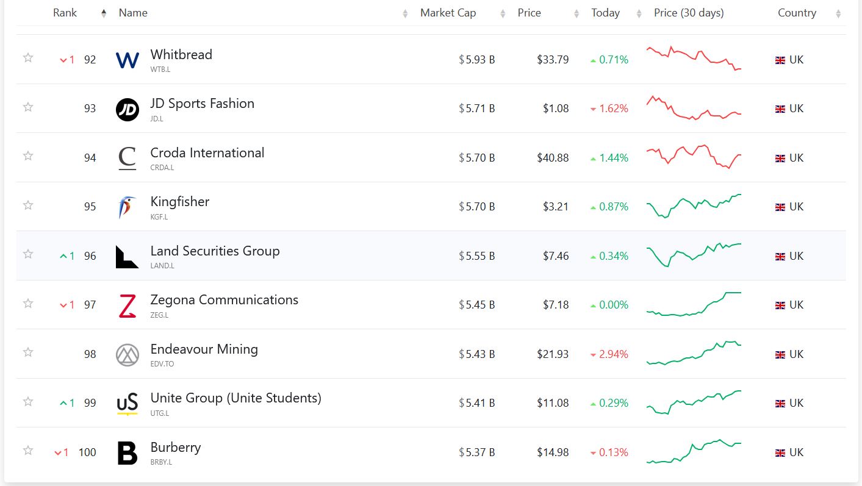Image resolution: width=862 pixels, height=486 pixels.
Task: Open the Endeavour Mining company name link
Action: click(x=204, y=349)
